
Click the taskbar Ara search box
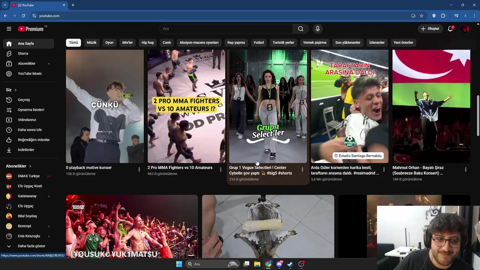click(x=213, y=264)
